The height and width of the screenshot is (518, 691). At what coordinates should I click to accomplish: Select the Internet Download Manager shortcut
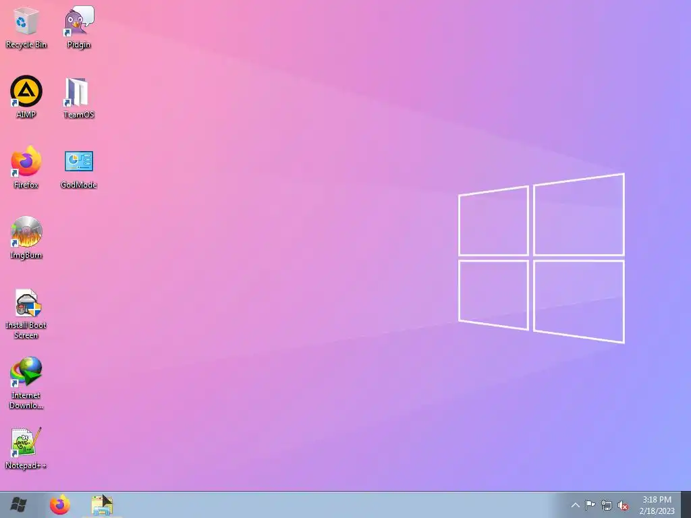pos(26,383)
